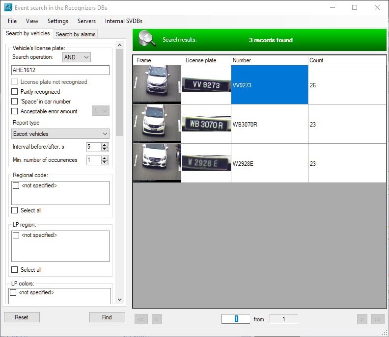Open the Settings menu
This screenshot has width=389, height=337.
[57, 21]
